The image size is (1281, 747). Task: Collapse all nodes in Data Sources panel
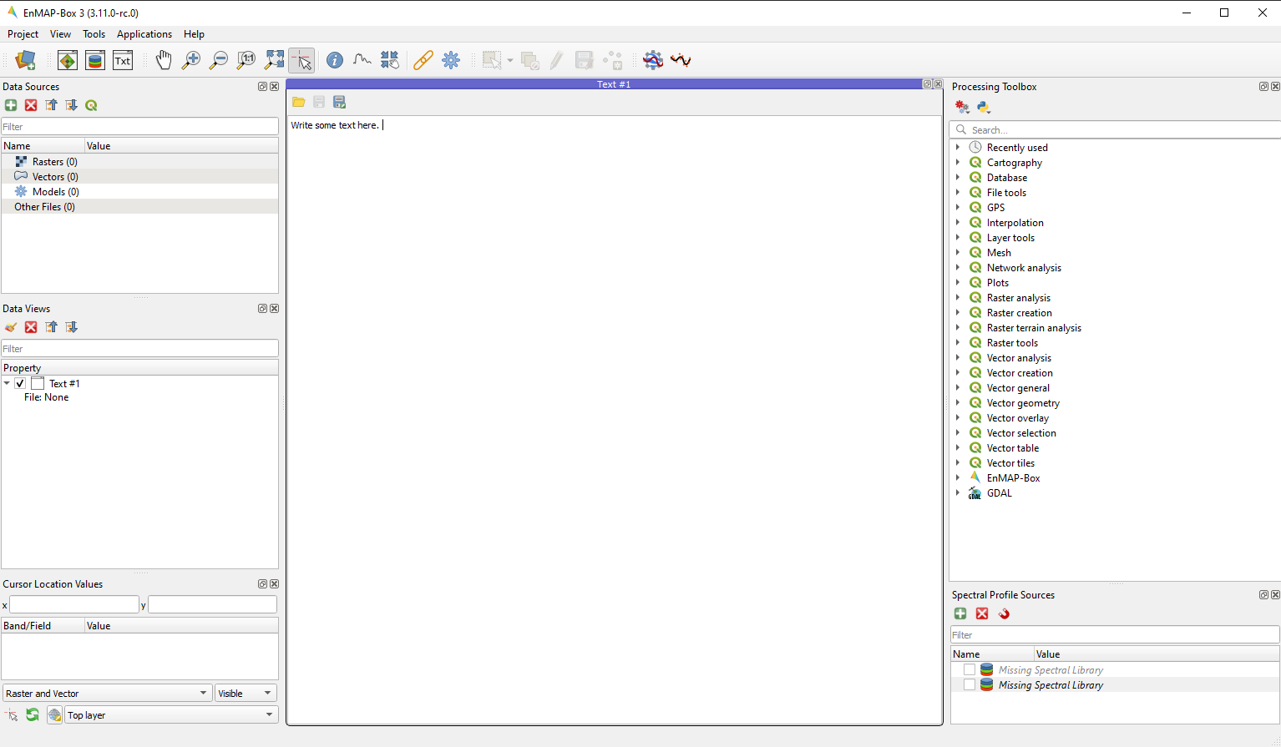(x=51, y=105)
